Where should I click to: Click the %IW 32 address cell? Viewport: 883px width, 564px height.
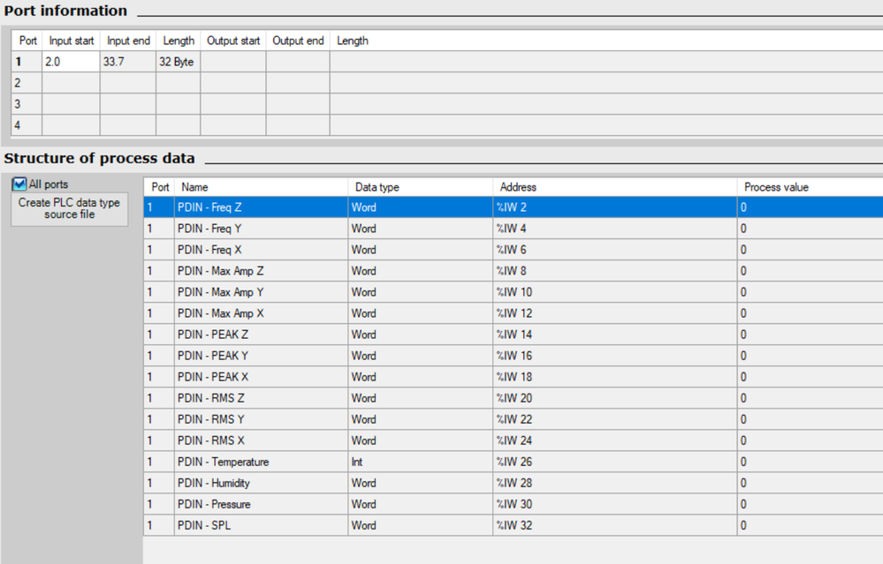point(615,525)
